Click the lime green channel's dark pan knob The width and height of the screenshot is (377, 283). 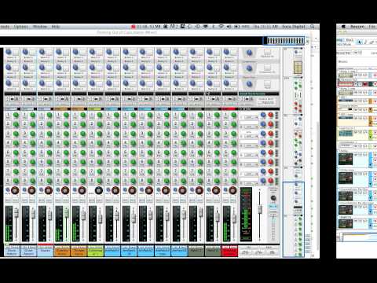pos(98,190)
